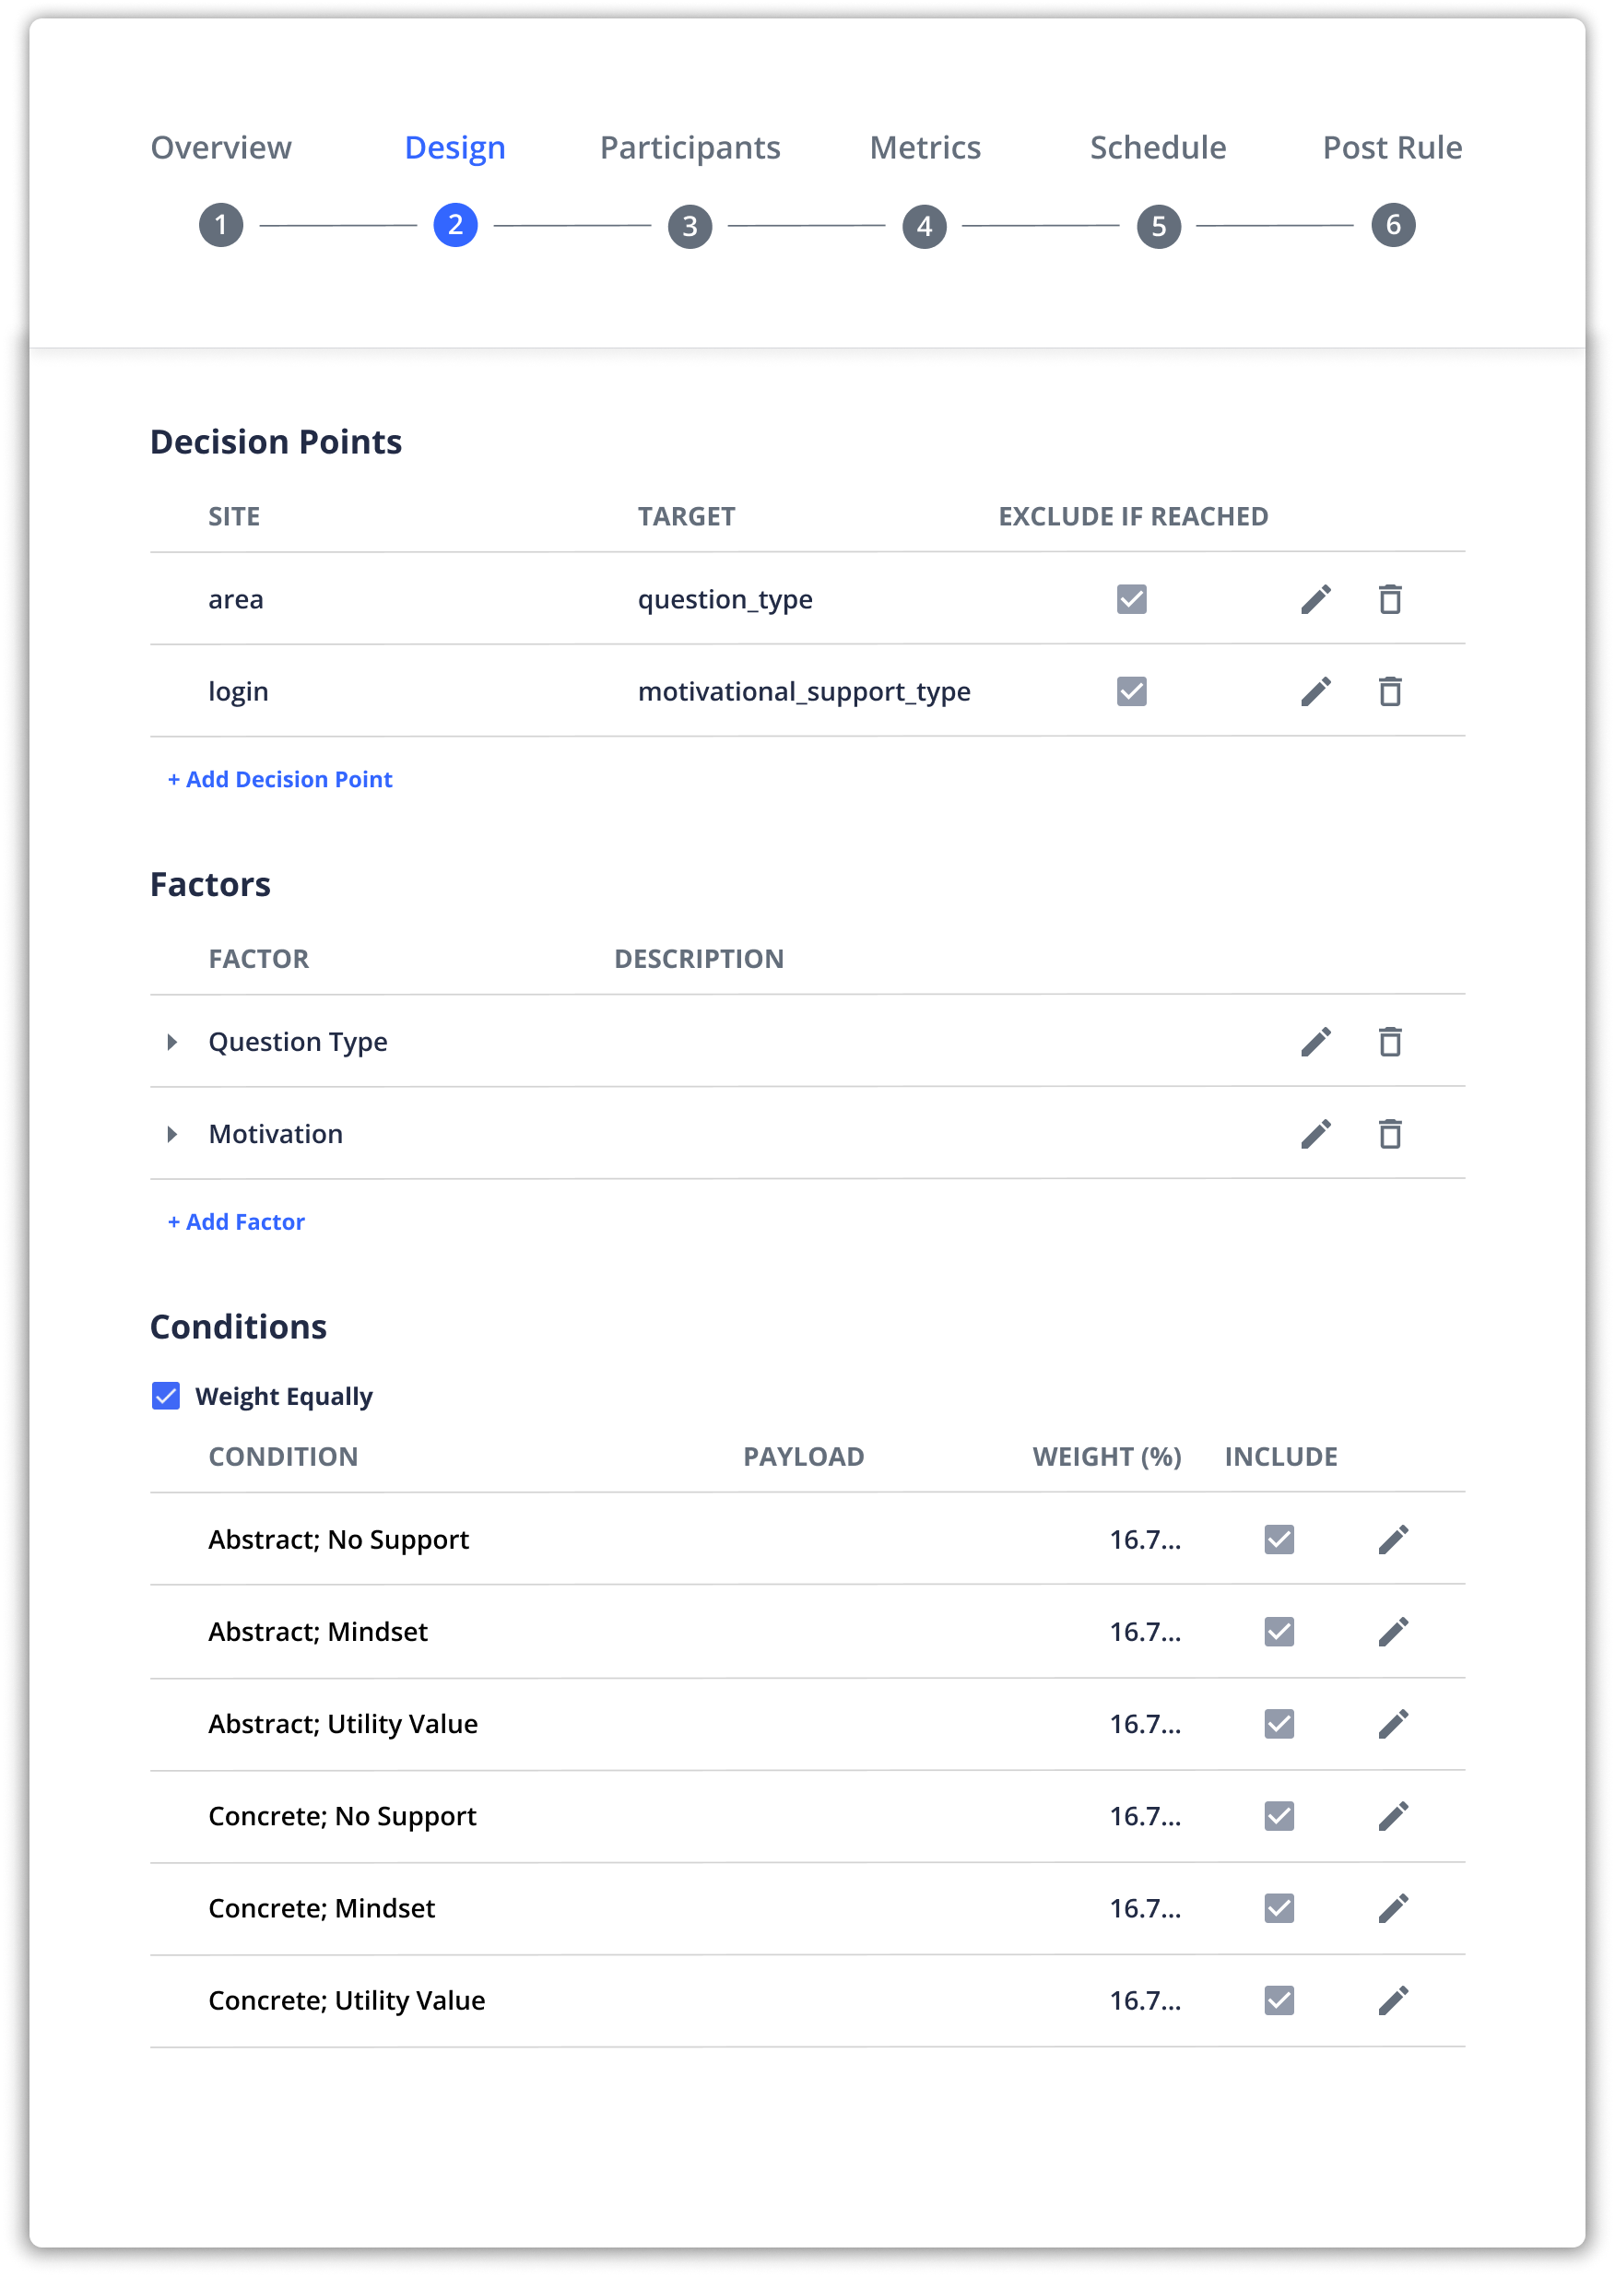Delete the Question Type factor

click(x=1390, y=1041)
